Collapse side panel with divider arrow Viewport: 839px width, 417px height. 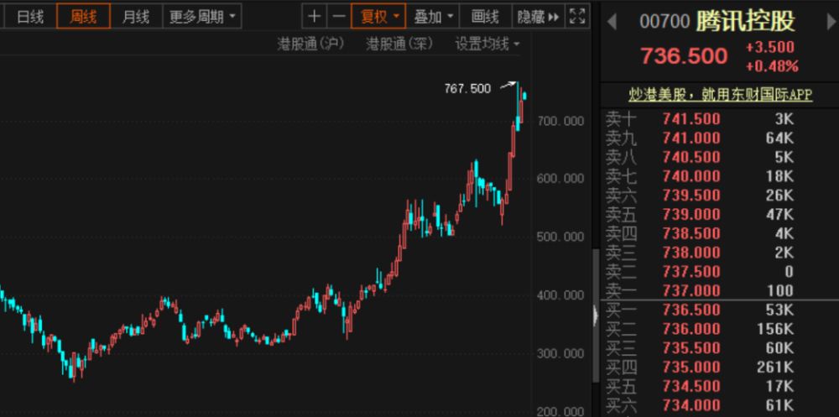[596, 315]
